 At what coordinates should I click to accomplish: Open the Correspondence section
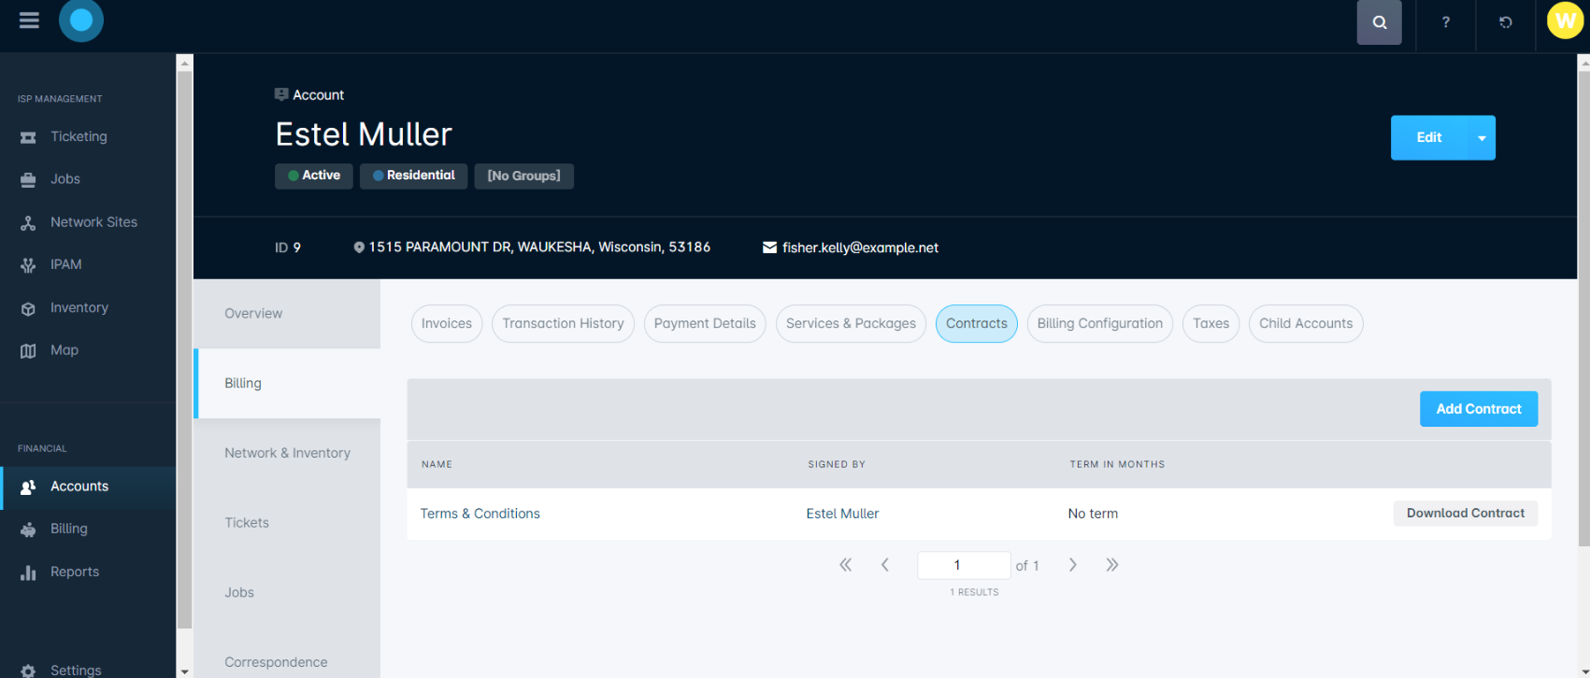tap(287, 662)
